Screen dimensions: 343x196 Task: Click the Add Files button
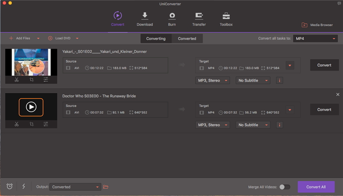click(20, 38)
